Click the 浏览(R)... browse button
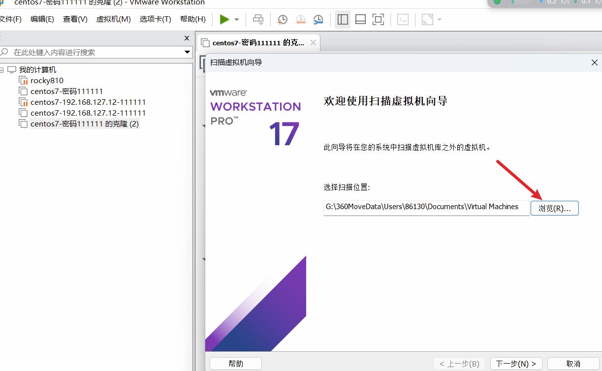This screenshot has height=371, width=602. click(x=555, y=208)
